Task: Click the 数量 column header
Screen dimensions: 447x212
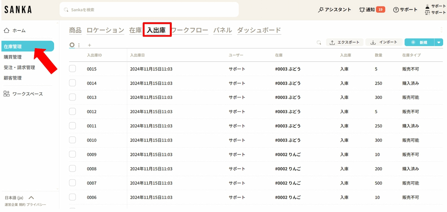Action: point(378,55)
